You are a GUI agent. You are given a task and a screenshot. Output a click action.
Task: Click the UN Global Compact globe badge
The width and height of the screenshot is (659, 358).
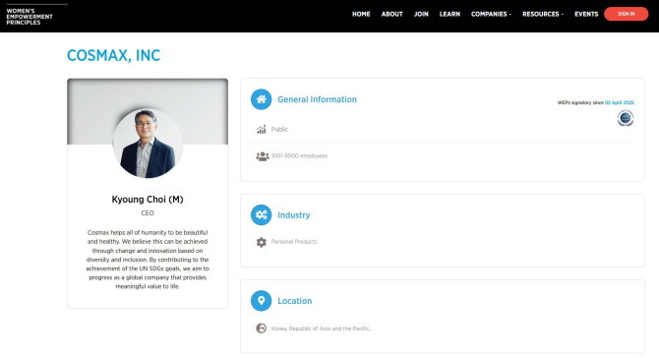point(626,118)
